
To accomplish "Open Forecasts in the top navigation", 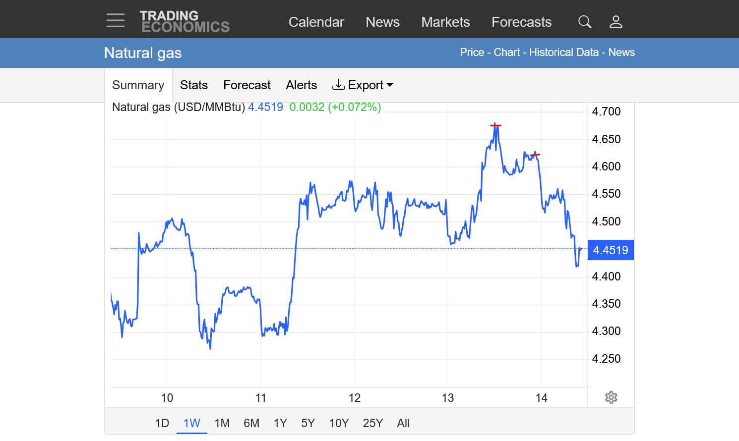I will [x=521, y=22].
